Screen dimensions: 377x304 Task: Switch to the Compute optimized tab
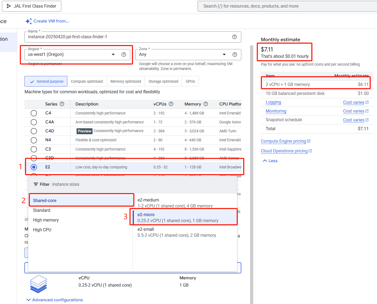click(87, 81)
